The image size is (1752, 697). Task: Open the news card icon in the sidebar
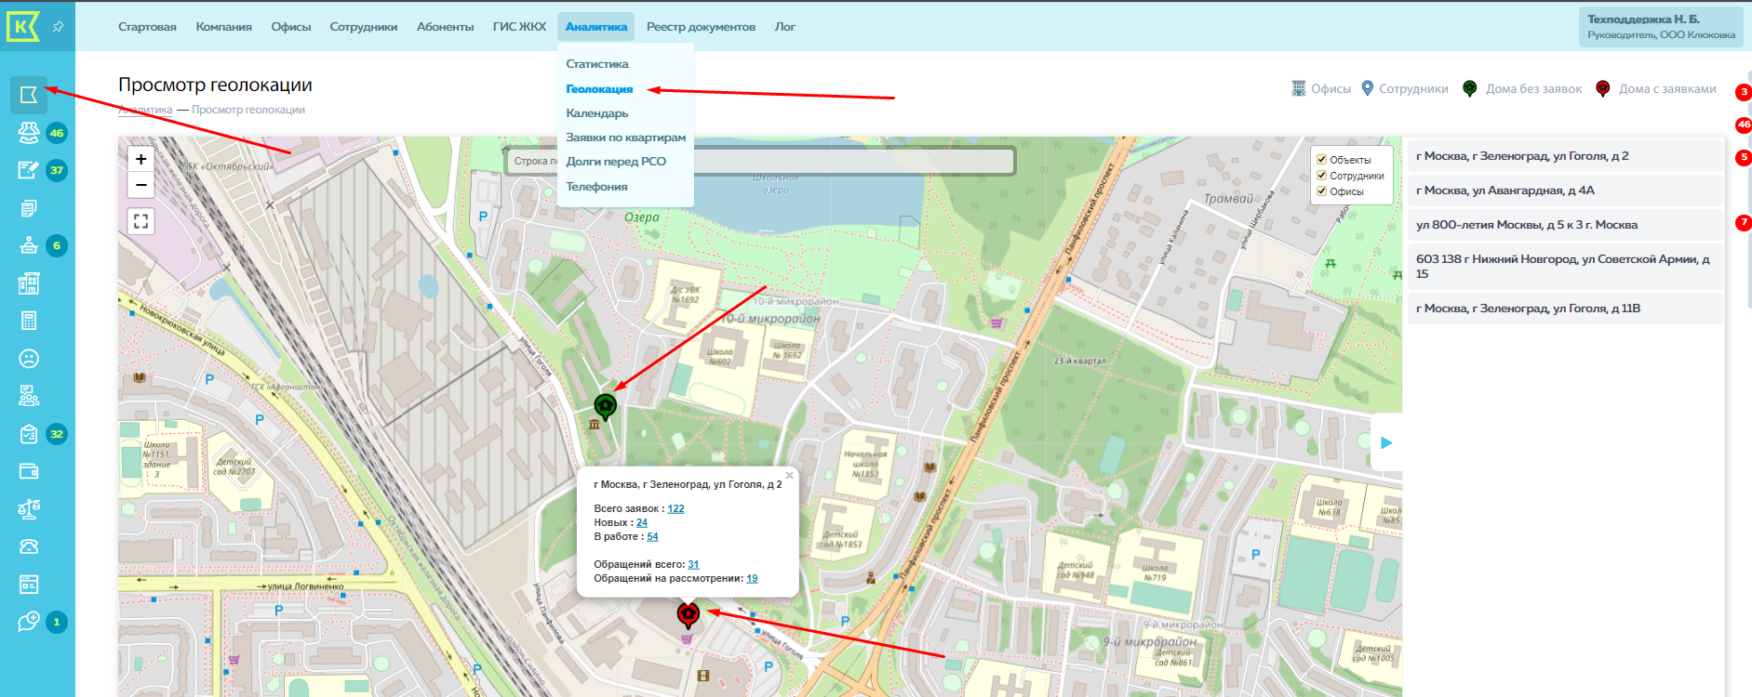click(29, 585)
